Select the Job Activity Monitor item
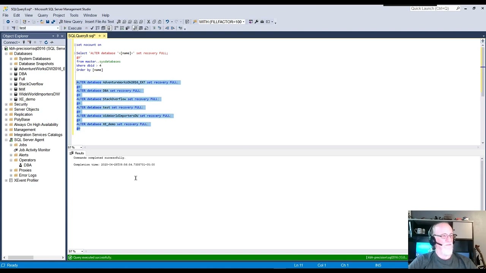 (35, 150)
